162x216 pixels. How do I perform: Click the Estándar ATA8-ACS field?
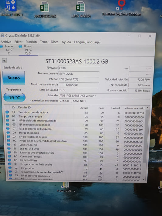tap(104, 96)
